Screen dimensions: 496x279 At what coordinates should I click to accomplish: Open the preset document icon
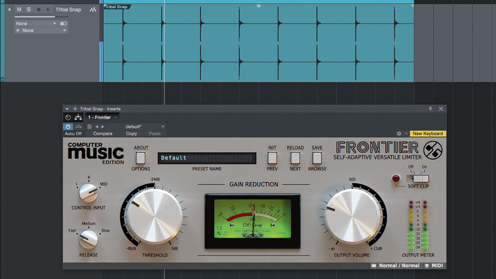pos(89,127)
